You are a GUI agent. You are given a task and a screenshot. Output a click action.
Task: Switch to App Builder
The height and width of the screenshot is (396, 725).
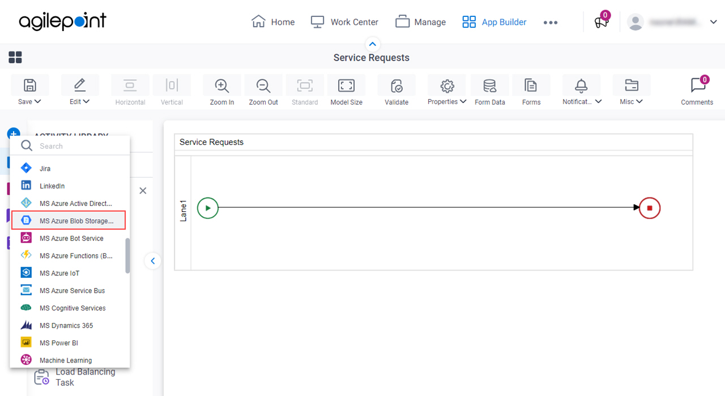[494, 22]
